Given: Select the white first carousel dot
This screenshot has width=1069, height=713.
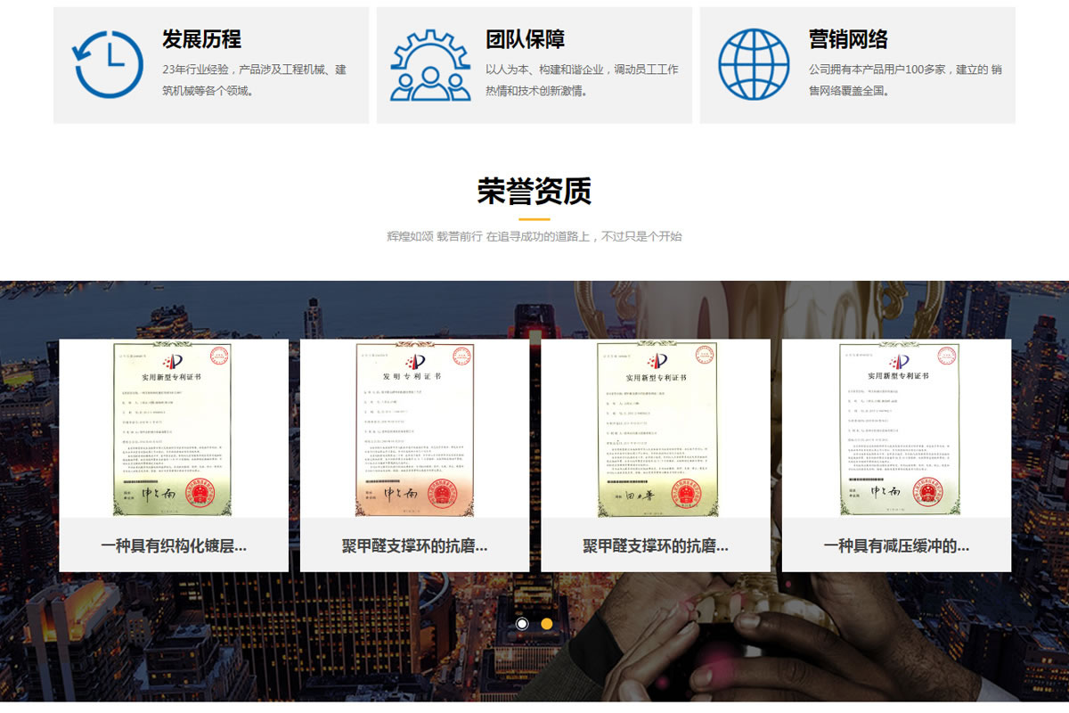Looking at the screenshot, I should point(522,624).
